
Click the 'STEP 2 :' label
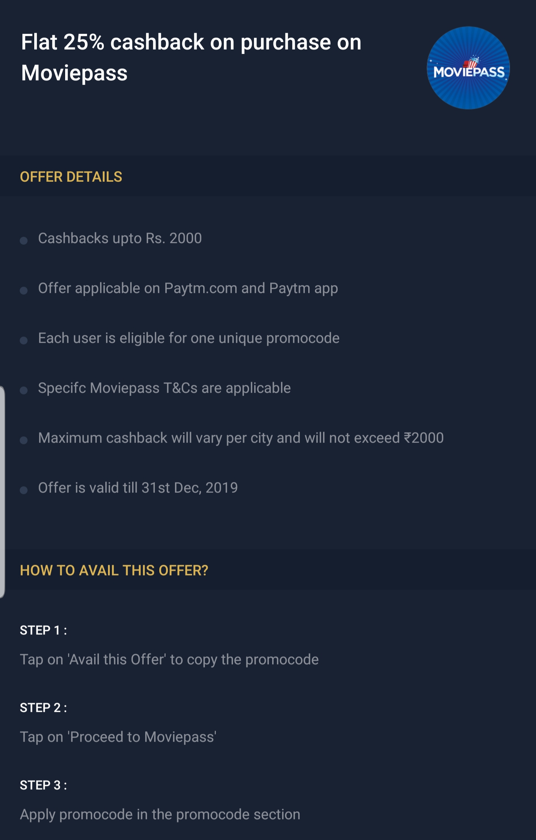(x=44, y=708)
